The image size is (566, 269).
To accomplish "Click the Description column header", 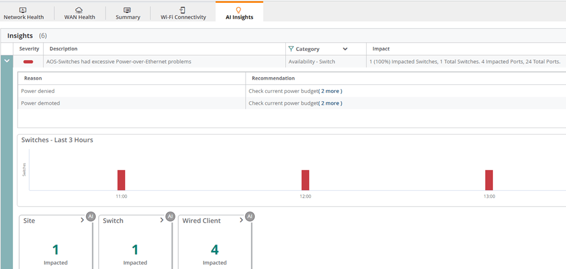I will tap(63, 49).
